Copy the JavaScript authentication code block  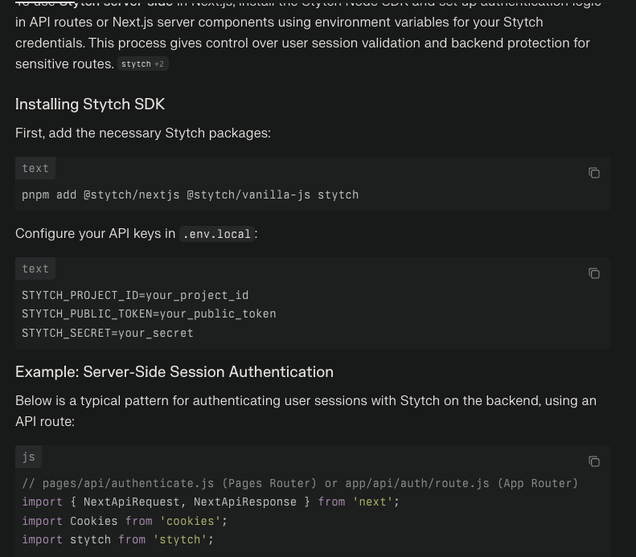593,461
